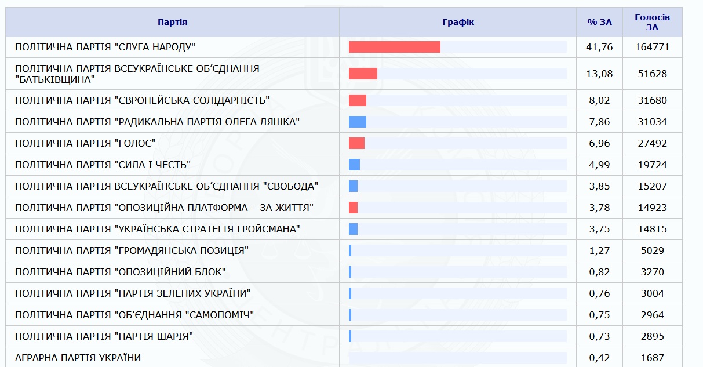Click the 164771 vote count

pyautogui.click(x=652, y=47)
